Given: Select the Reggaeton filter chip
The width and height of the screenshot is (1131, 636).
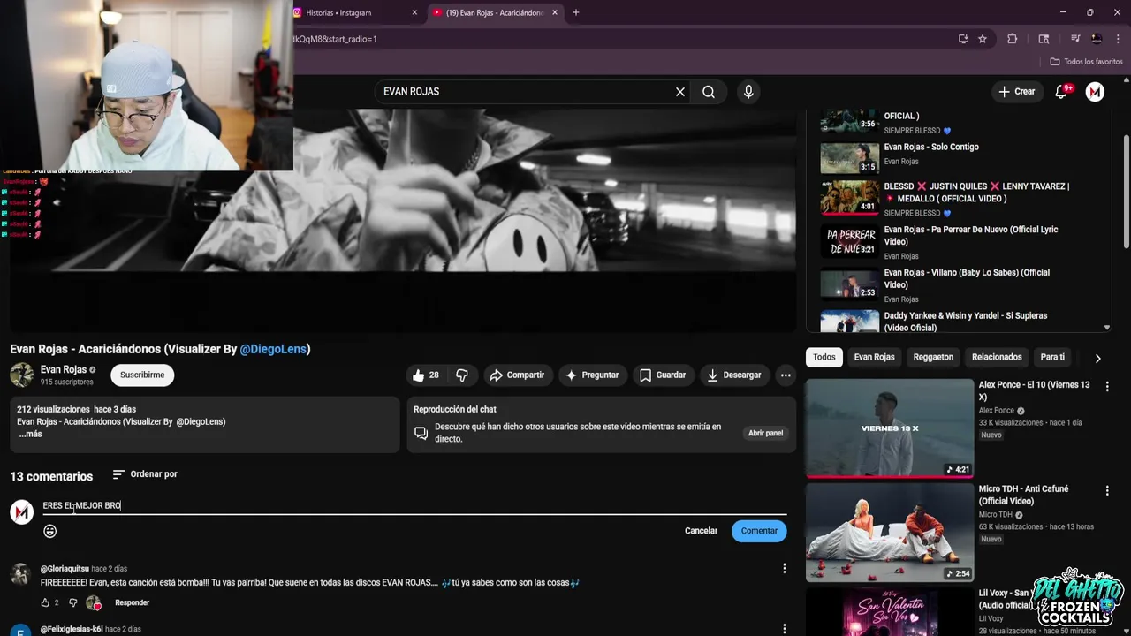Looking at the screenshot, I should [x=933, y=357].
